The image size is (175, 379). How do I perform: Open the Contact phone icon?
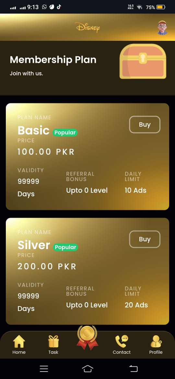click(122, 341)
